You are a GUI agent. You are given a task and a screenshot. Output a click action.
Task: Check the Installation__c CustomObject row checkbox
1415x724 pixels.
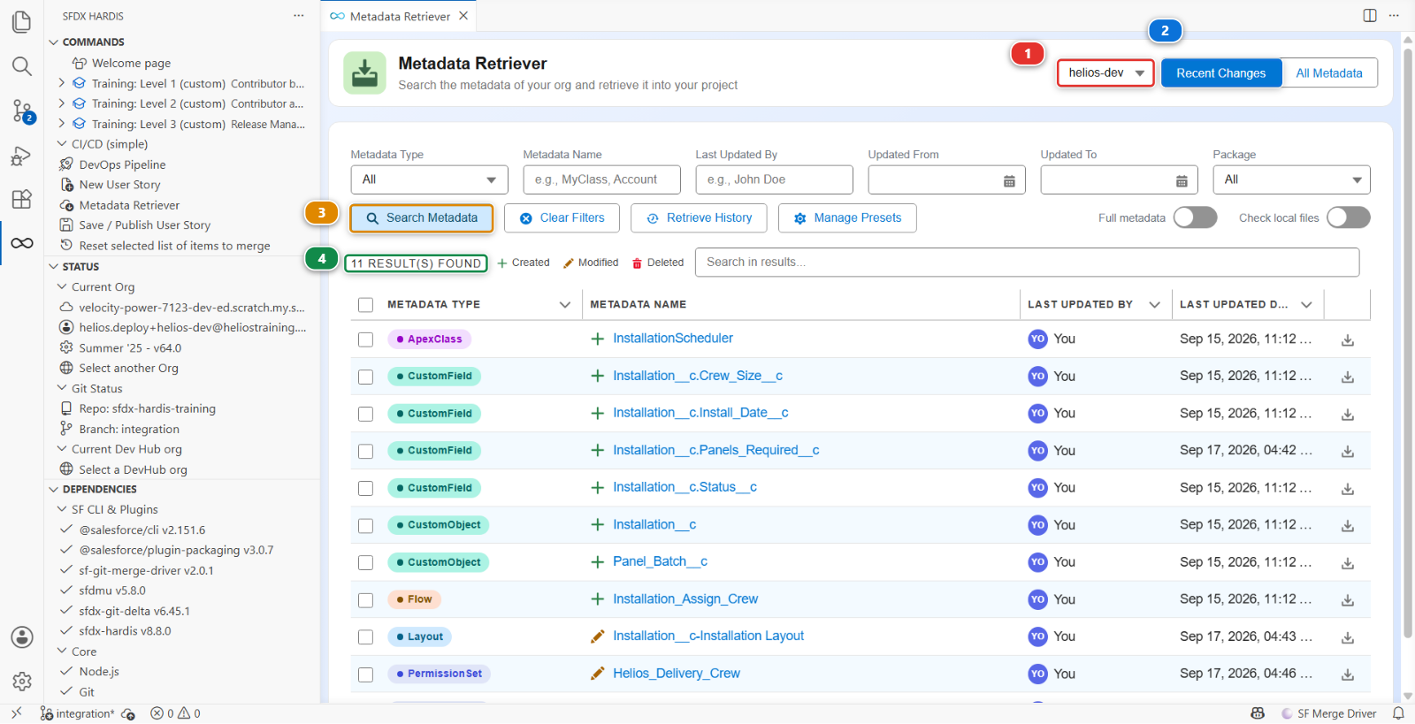click(x=365, y=526)
